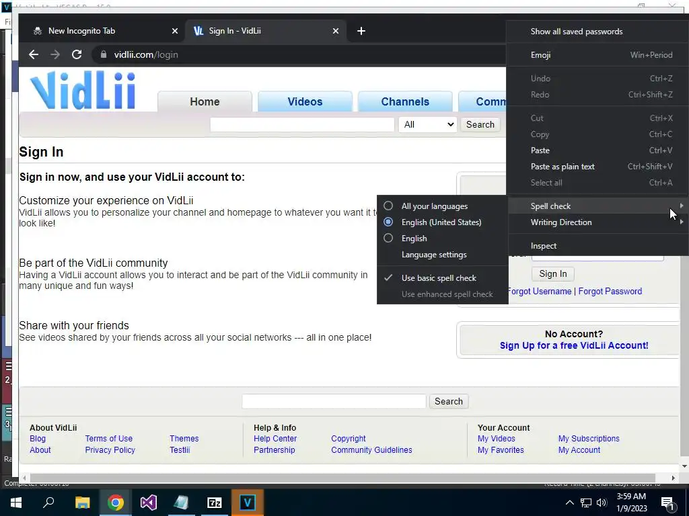Click the vertical scrollbar down arrow
This screenshot has height=516, width=689.
click(684, 466)
